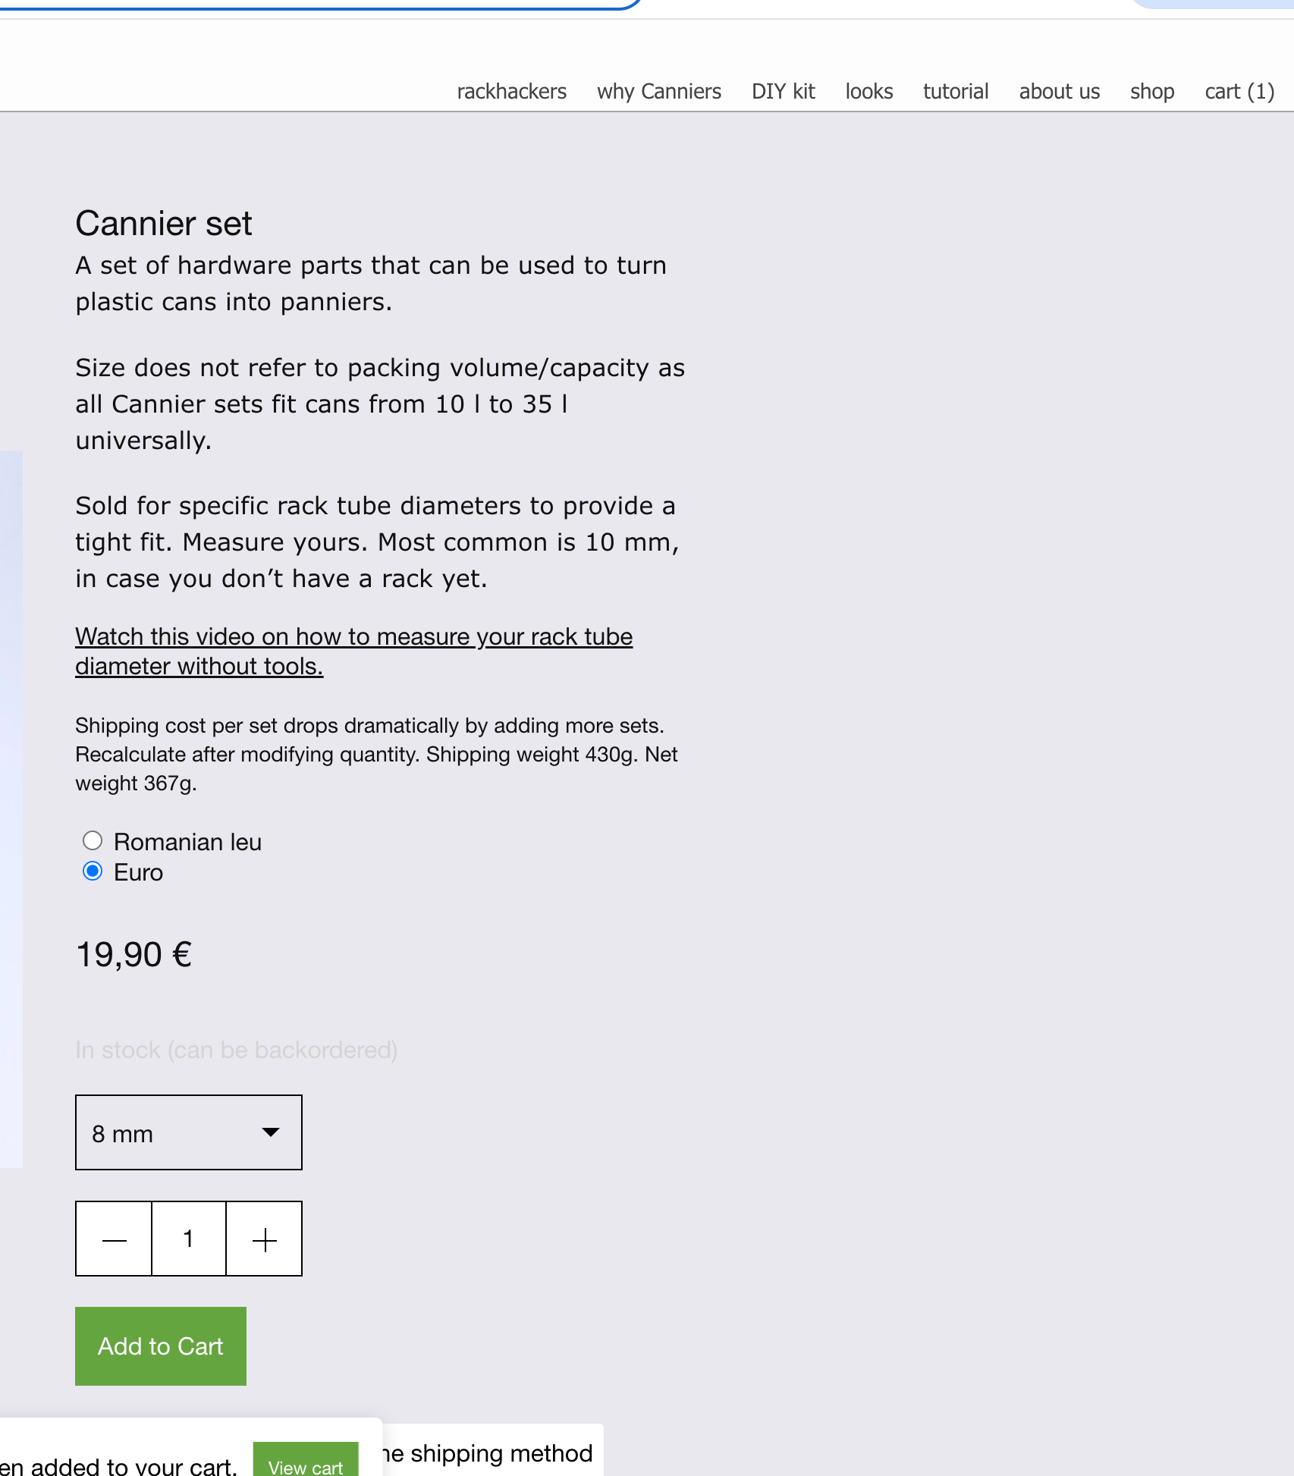The width and height of the screenshot is (1294, 1476).
Task: Select Euro currency
Action: pos(92,871)
